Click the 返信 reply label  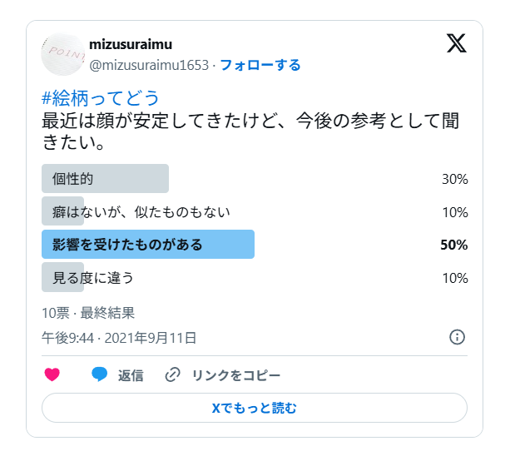[x=130, y=375]
